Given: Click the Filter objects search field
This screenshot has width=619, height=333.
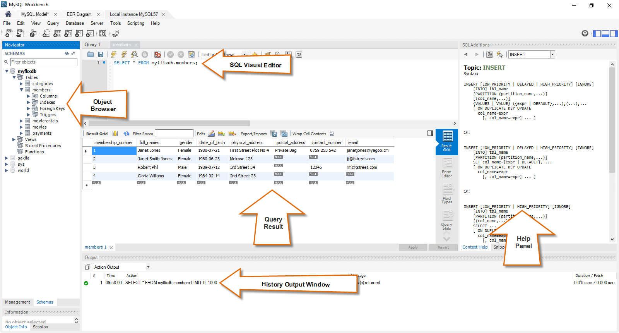Looking at the screenshot, I should [44, 62].
